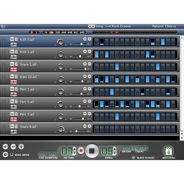The height and width of the screenshot is (184, 184).
Task: Solo the Perc 7.aif track
Action: (x=90, y=113)
